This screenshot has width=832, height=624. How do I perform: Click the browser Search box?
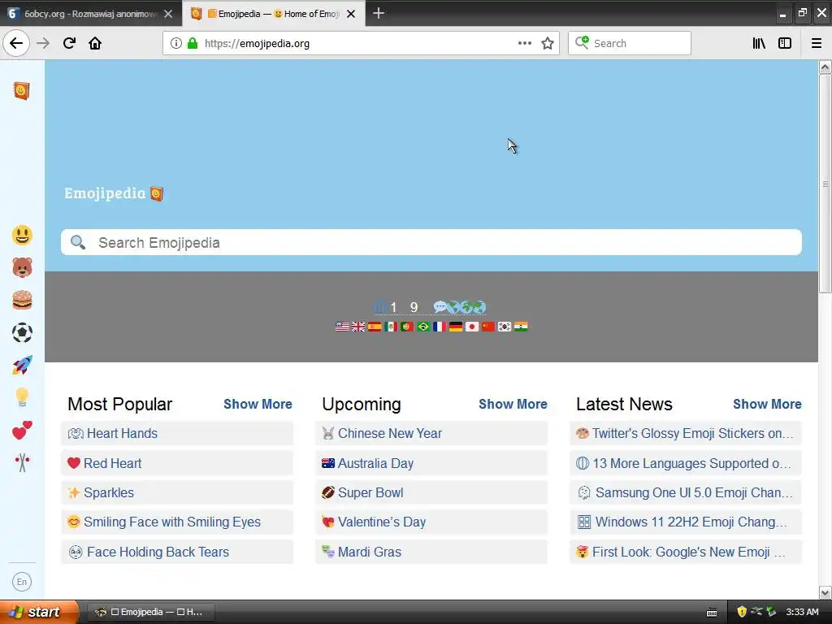pos(630,43)
